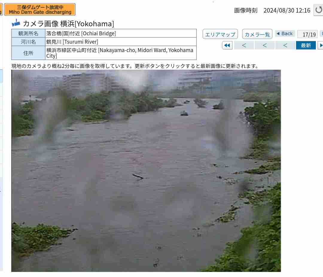
Task: Open the エリアマップ area map
Action: tap(220, 34)
